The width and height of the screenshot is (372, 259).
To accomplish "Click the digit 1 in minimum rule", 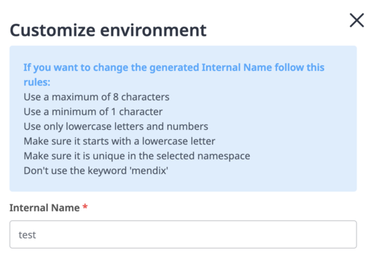I will pos(114,112).
